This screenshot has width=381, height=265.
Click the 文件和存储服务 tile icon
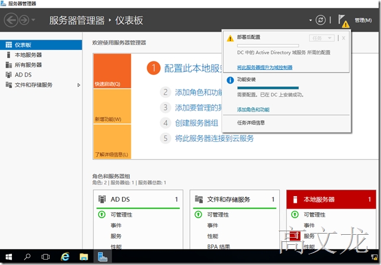(x=199, y=199)
